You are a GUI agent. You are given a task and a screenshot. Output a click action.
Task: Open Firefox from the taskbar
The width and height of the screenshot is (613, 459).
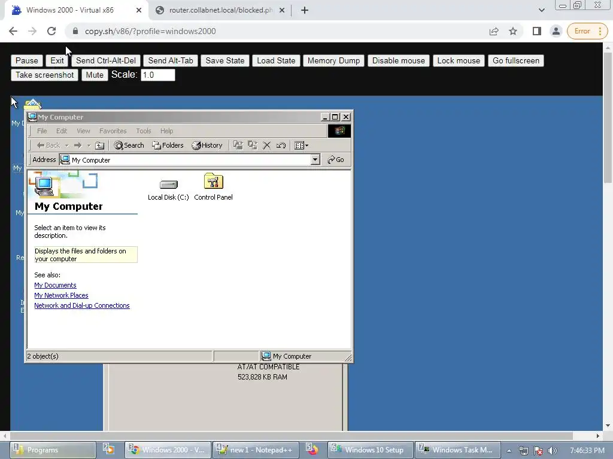pos(312,450)
